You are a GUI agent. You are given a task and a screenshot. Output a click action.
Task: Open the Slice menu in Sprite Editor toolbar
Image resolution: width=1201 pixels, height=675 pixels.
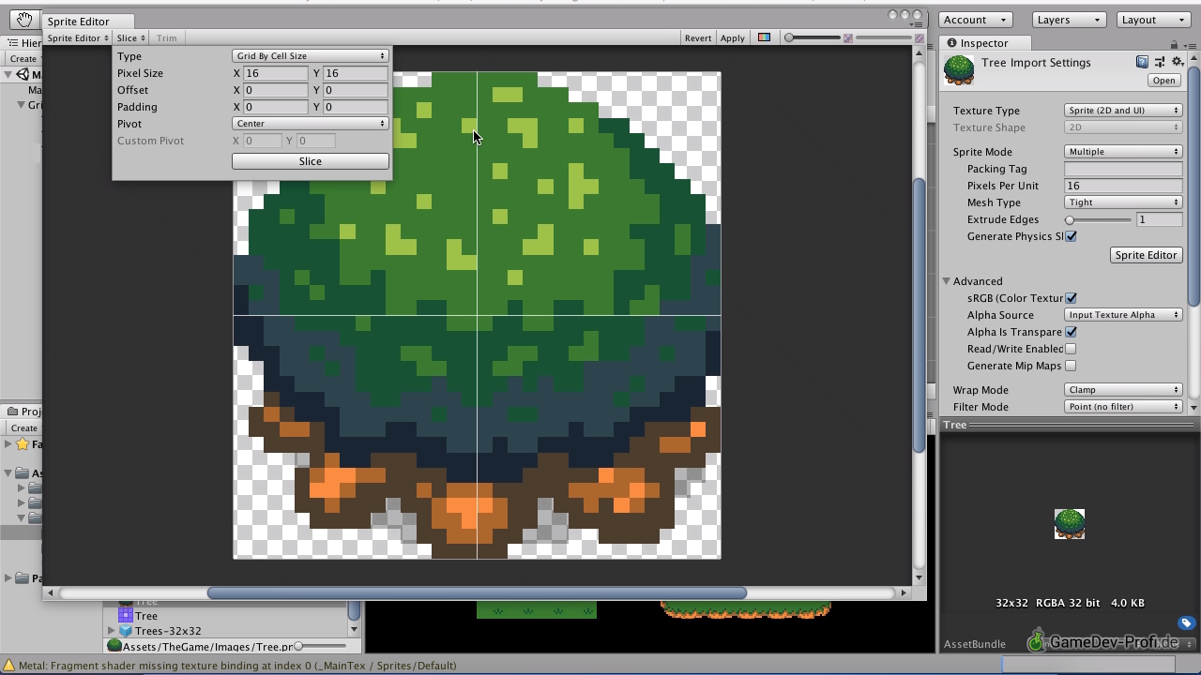coord(129,38)
